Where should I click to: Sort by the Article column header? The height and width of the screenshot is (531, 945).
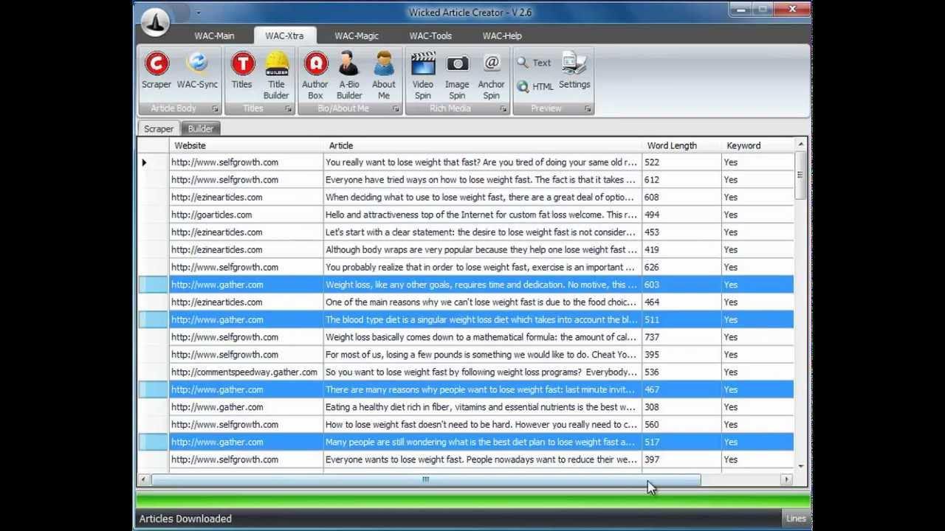pos(483,145)
